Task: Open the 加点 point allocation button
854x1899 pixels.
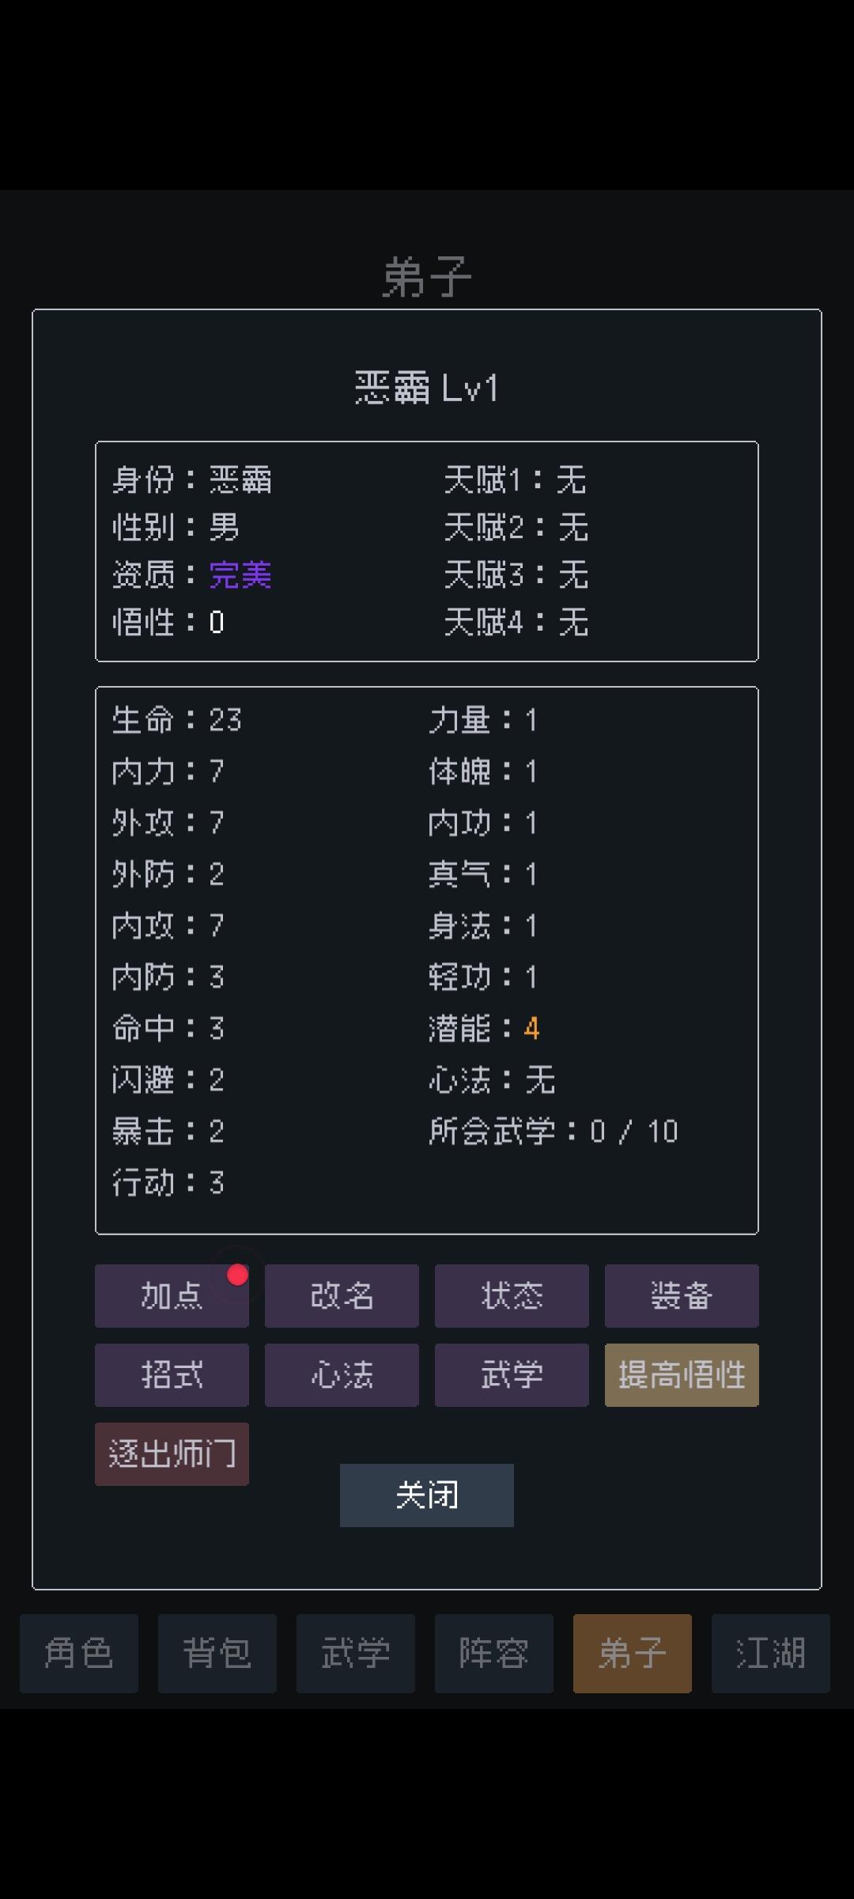Action: (x=172, y=1295)
